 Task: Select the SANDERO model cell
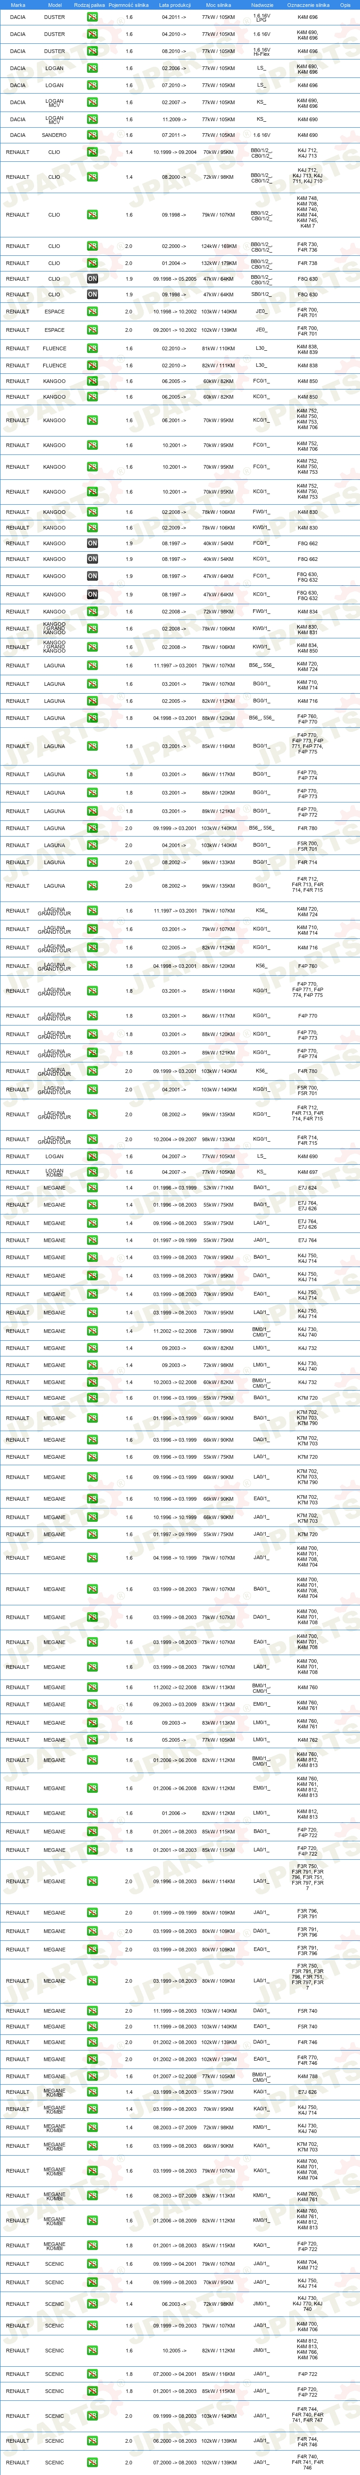pos(55,136)
